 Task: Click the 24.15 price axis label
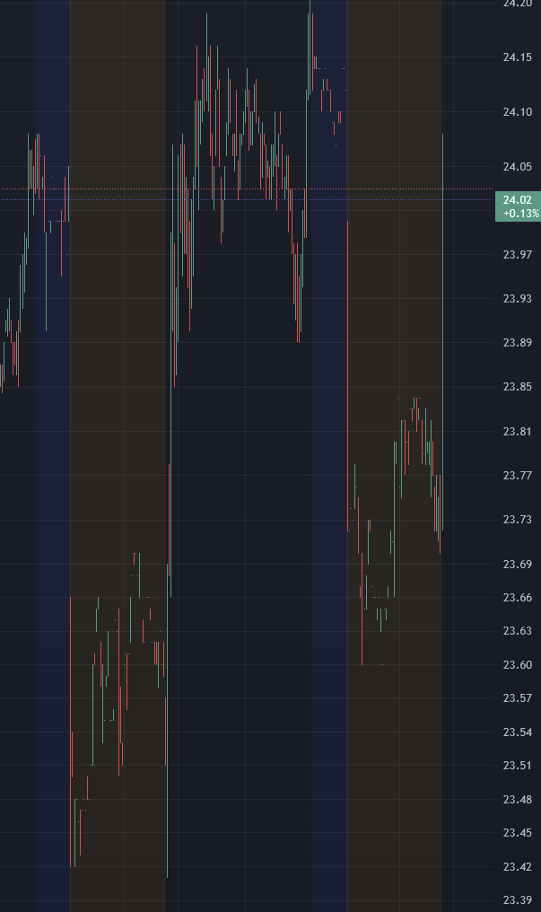click(x=517, y=57)
